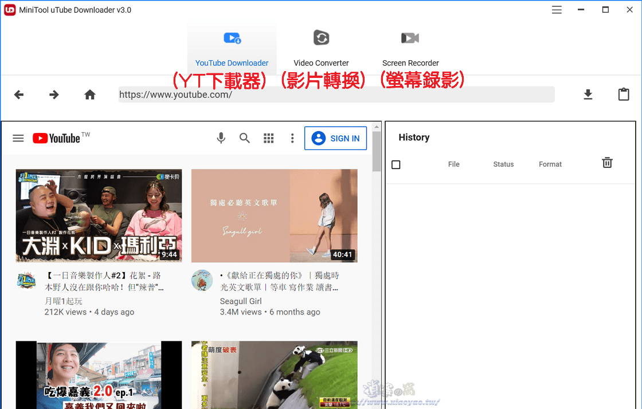Click the clipboard paste URL icon

click(x=624, y=94)
